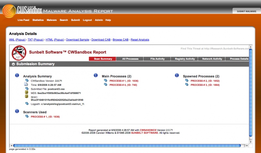Switch to All Processes tab
The width and height of the screenshot is (261, 153).
pyautogui.click(x=130, y=59)
